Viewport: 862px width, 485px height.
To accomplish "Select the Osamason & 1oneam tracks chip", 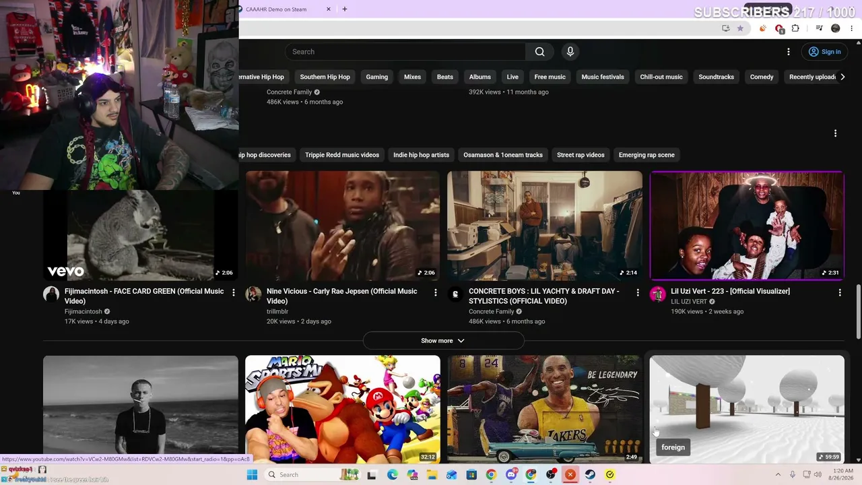I will click(x=503, y=155).
